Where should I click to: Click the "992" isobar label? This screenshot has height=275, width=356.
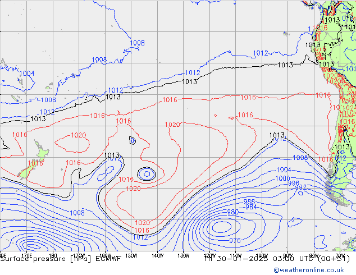pyautogui.click(x=301, y=187)
